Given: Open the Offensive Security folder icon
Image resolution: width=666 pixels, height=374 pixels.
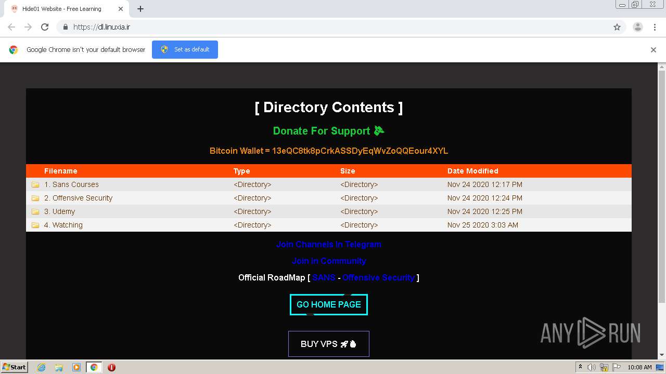Looking at the screenshot, I should 35,198.
